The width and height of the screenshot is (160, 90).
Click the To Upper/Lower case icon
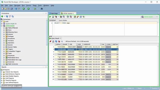[83, 17]
